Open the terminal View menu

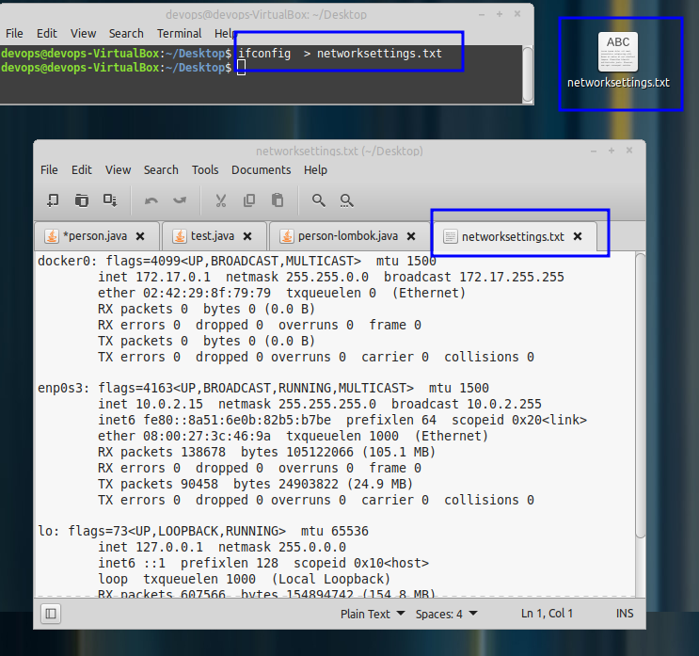[x=84, y=34]
